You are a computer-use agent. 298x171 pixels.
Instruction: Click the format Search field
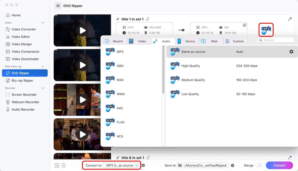click(276, 40)
